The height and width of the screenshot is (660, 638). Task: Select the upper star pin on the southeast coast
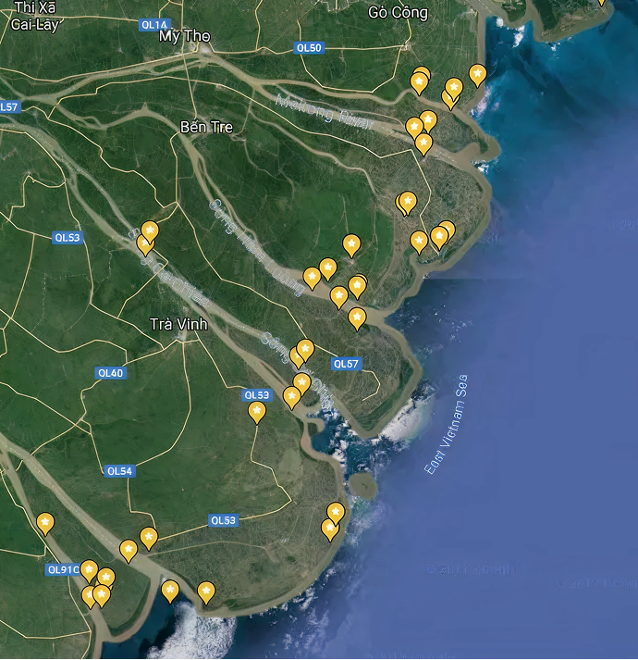coord(336,512)
